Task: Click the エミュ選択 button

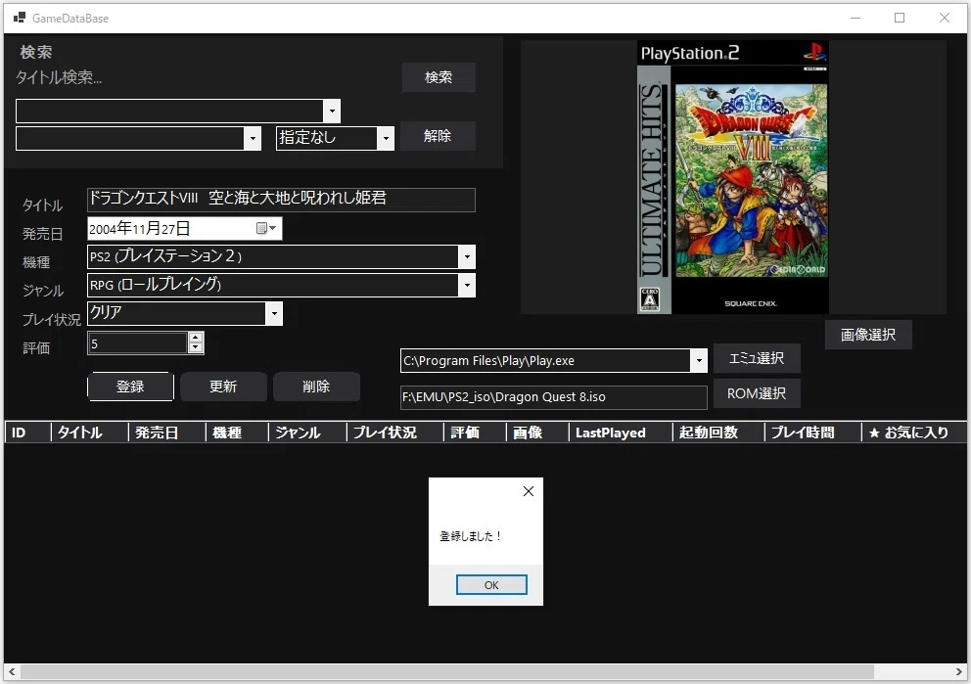Action: point(757,358)
